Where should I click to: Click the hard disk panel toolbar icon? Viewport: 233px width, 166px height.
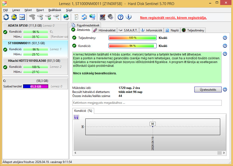click(x=22, y=17)
